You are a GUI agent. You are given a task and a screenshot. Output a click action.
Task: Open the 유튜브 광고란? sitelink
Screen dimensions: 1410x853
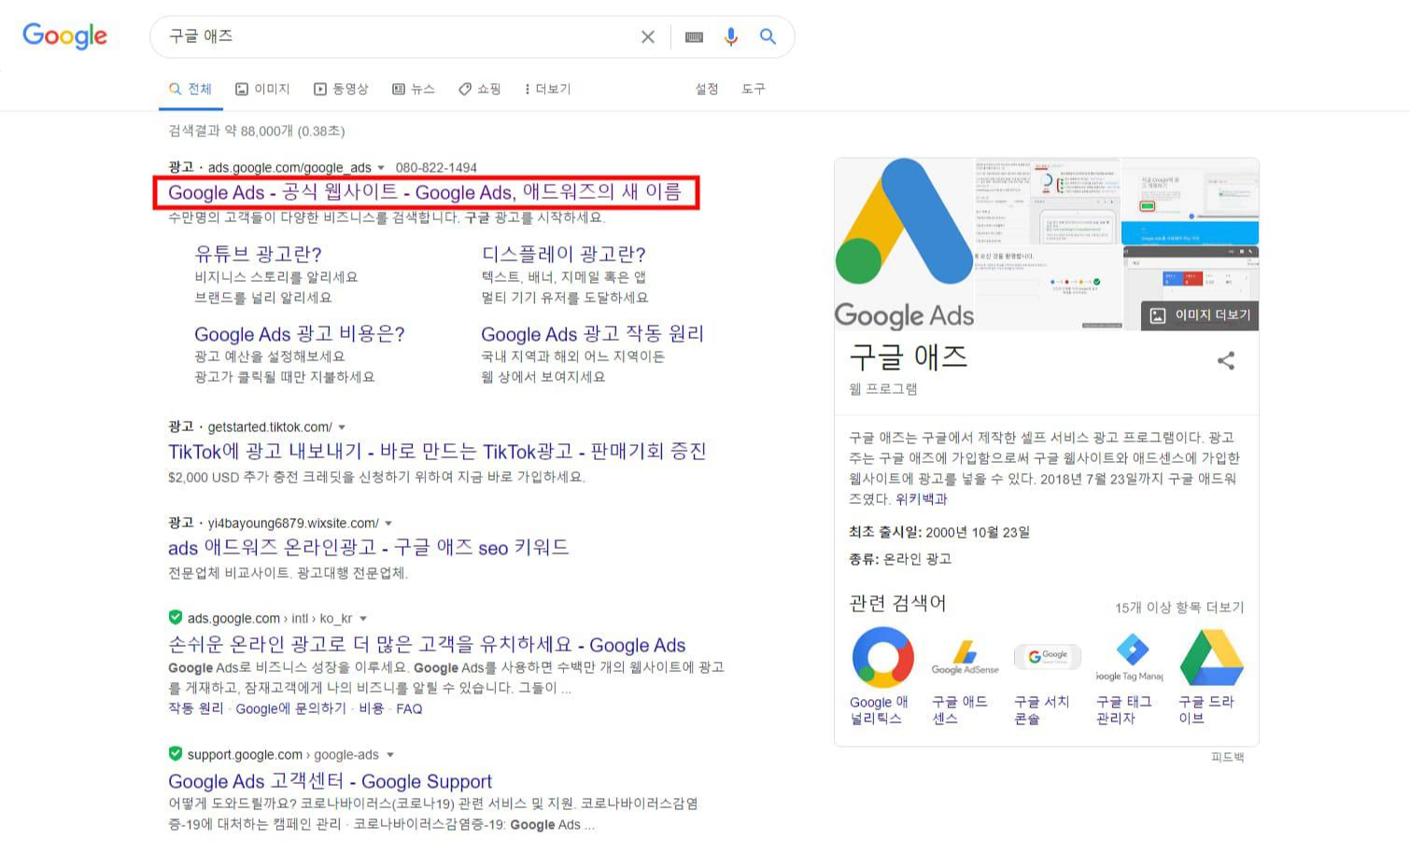(x=259, y=254)
